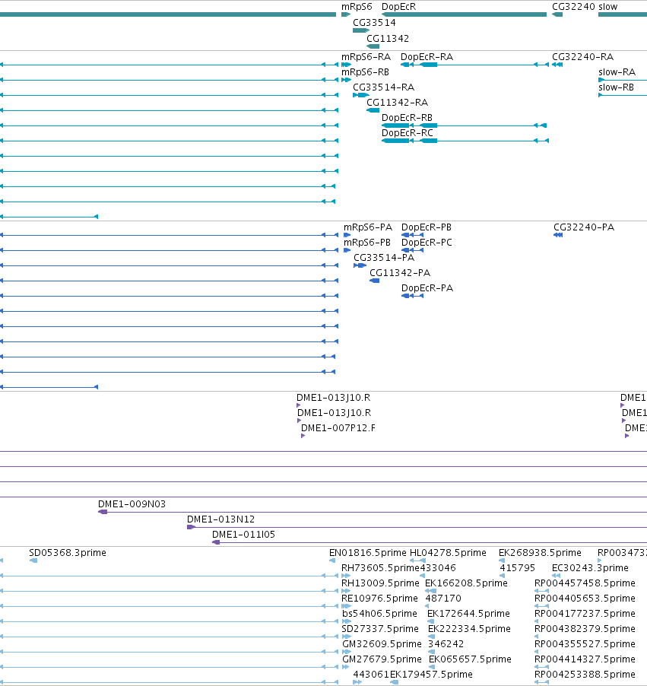Open the CG33514-RA transcript label

tap(383, 87)
